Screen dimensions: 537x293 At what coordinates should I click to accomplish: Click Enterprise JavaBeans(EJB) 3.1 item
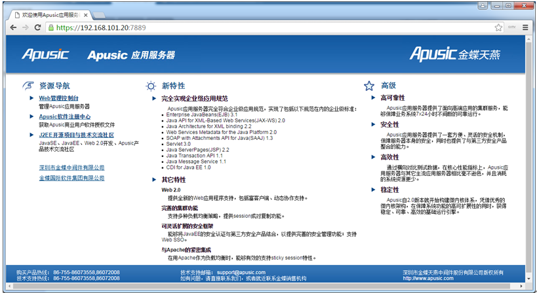tap(202, 114)
